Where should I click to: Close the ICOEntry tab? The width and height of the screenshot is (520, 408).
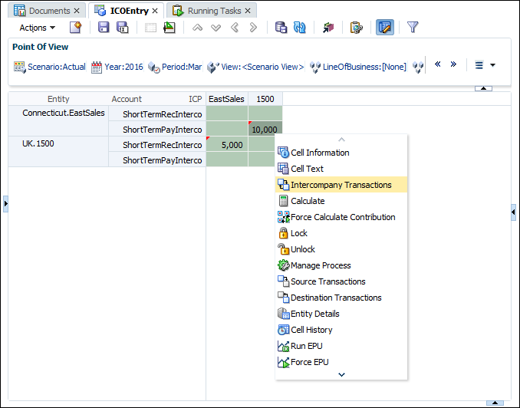point(155,11)
